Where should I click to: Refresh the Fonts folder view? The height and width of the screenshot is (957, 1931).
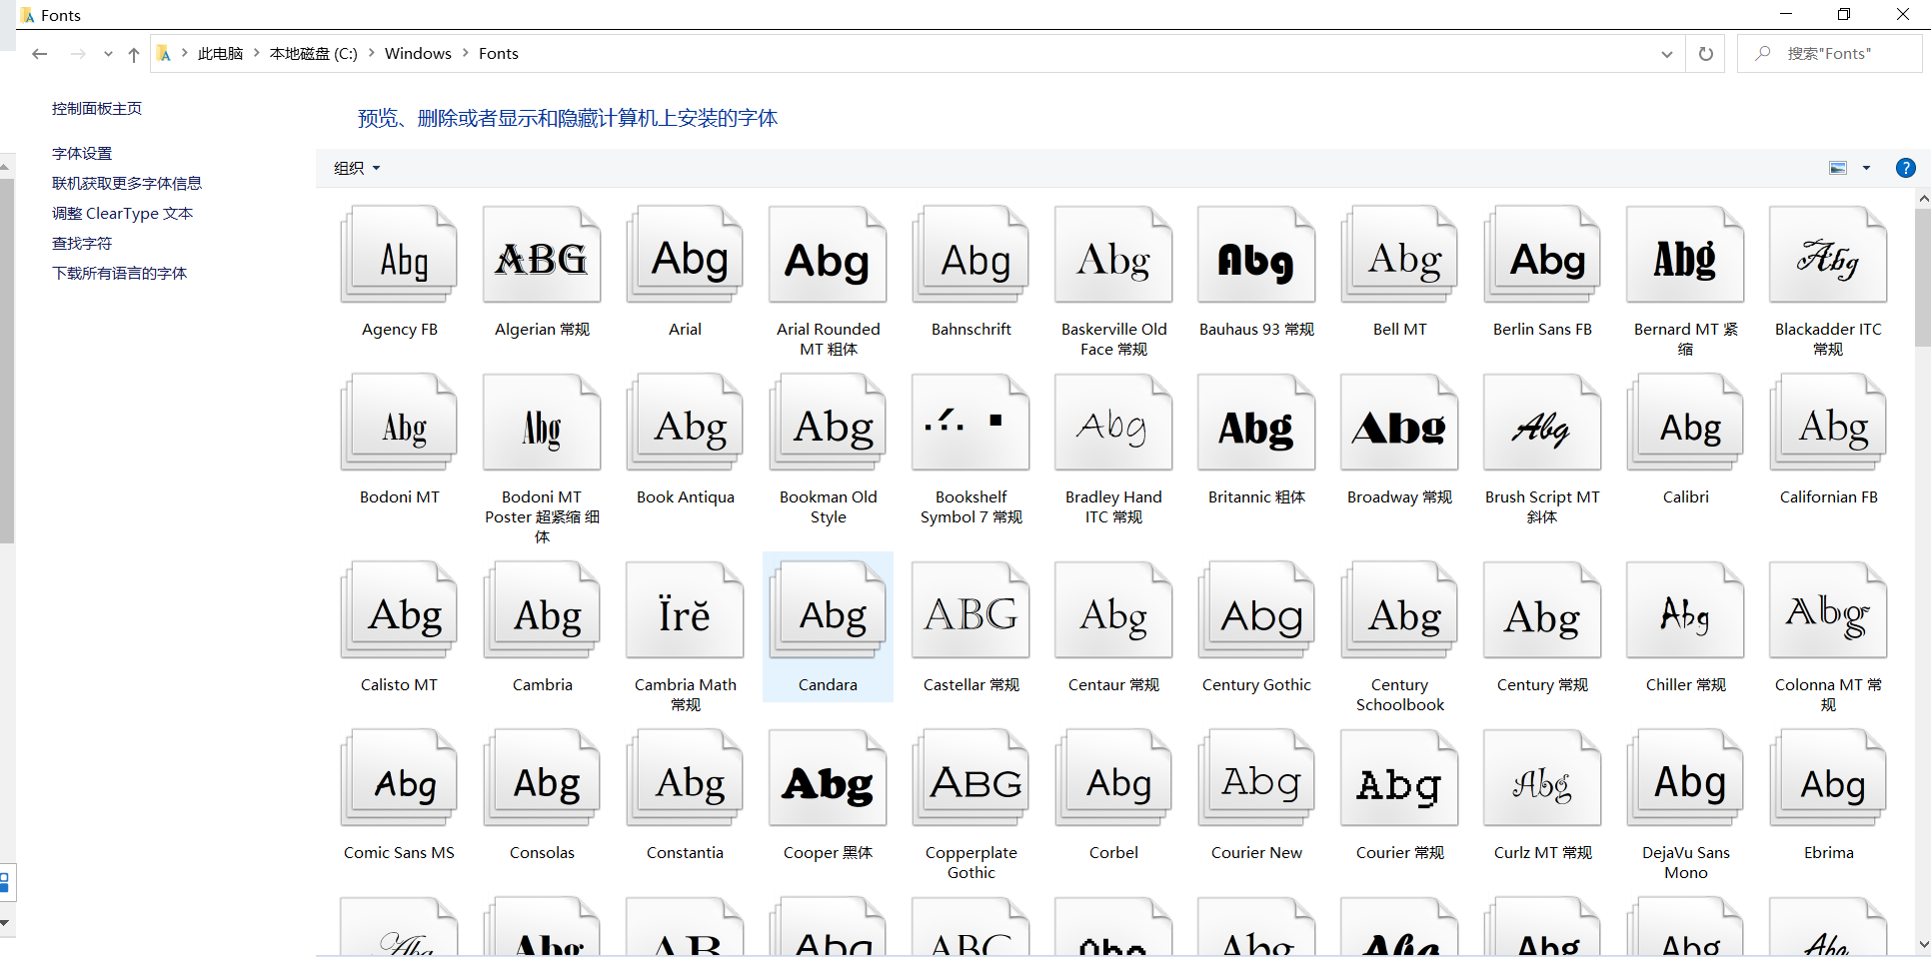click(1706, 54)
